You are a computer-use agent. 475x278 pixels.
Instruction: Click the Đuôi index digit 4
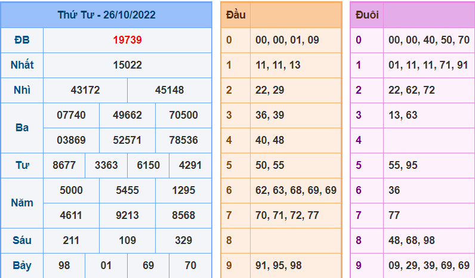click(x=359, y=140)
